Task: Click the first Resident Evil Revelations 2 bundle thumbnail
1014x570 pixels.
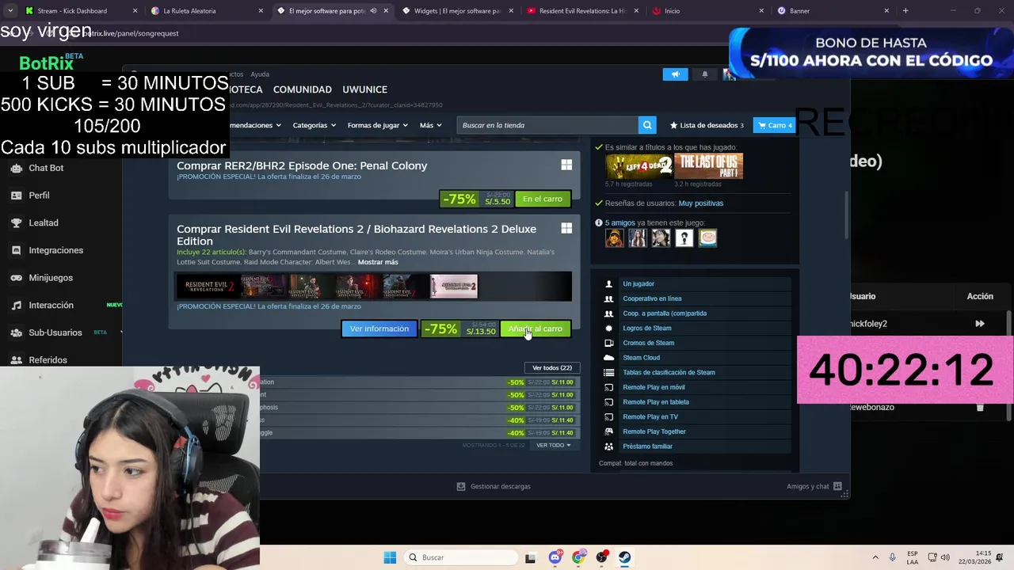Action: [208, 287]
